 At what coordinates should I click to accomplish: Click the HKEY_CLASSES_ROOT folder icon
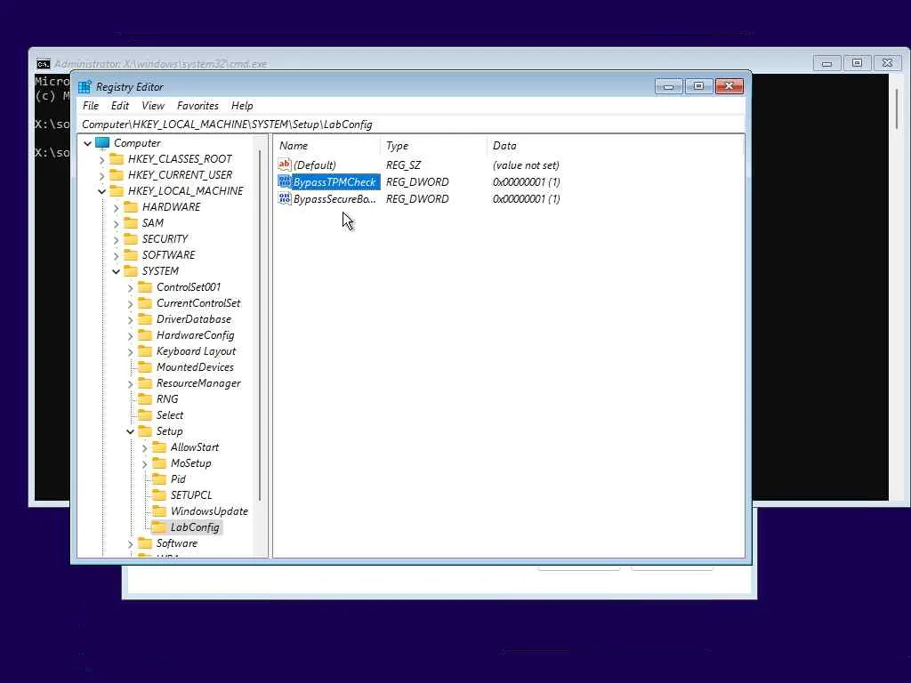point(117,159)
